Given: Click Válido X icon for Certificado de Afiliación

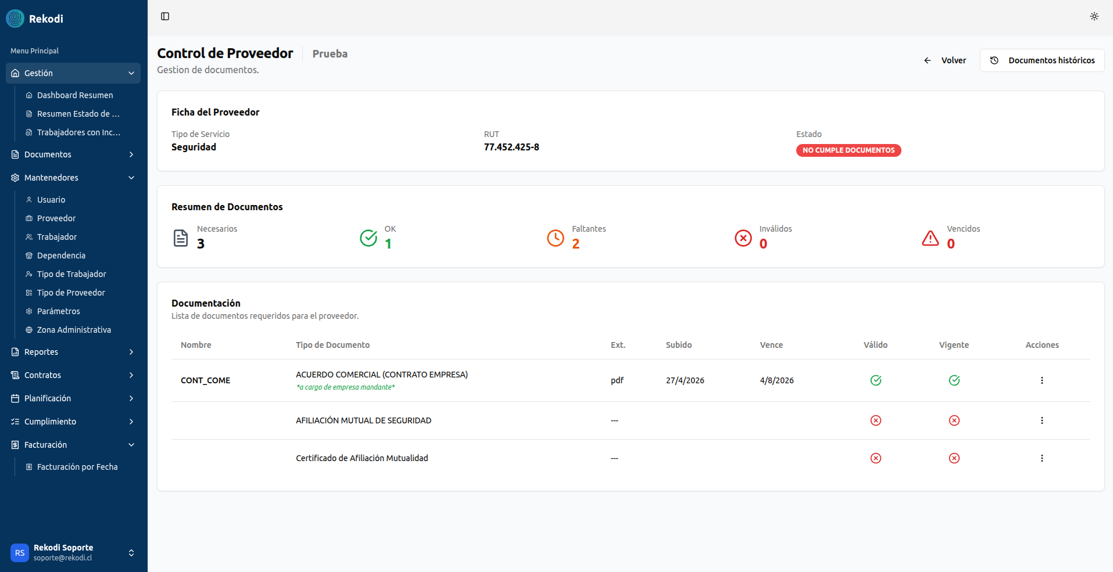Looking at the screenshot, I should coord(876,458).
